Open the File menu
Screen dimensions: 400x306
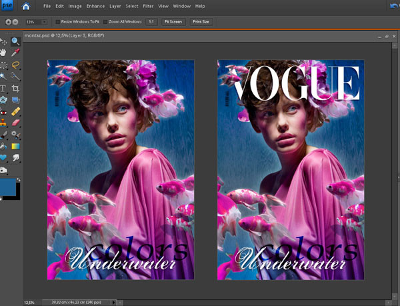pos(47,6)
